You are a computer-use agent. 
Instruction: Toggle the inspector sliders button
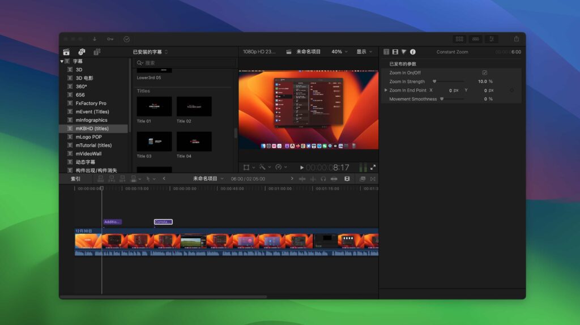click(x=492, y=39)
